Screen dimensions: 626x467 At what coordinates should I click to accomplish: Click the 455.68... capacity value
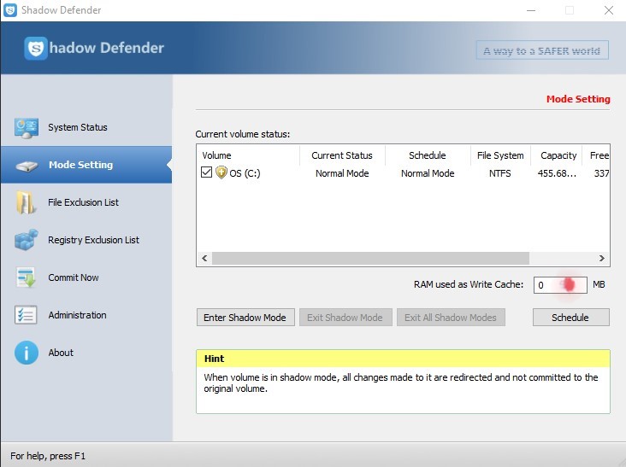click(557, 173)
